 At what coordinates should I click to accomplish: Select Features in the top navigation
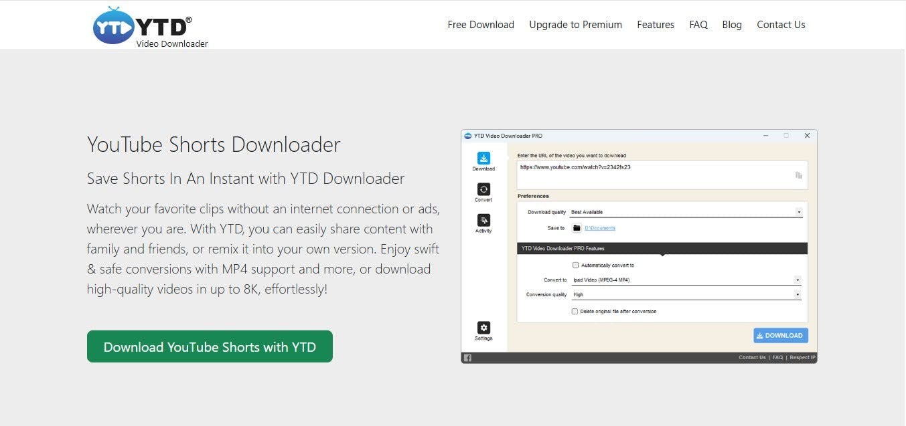(x=656, y=25)
